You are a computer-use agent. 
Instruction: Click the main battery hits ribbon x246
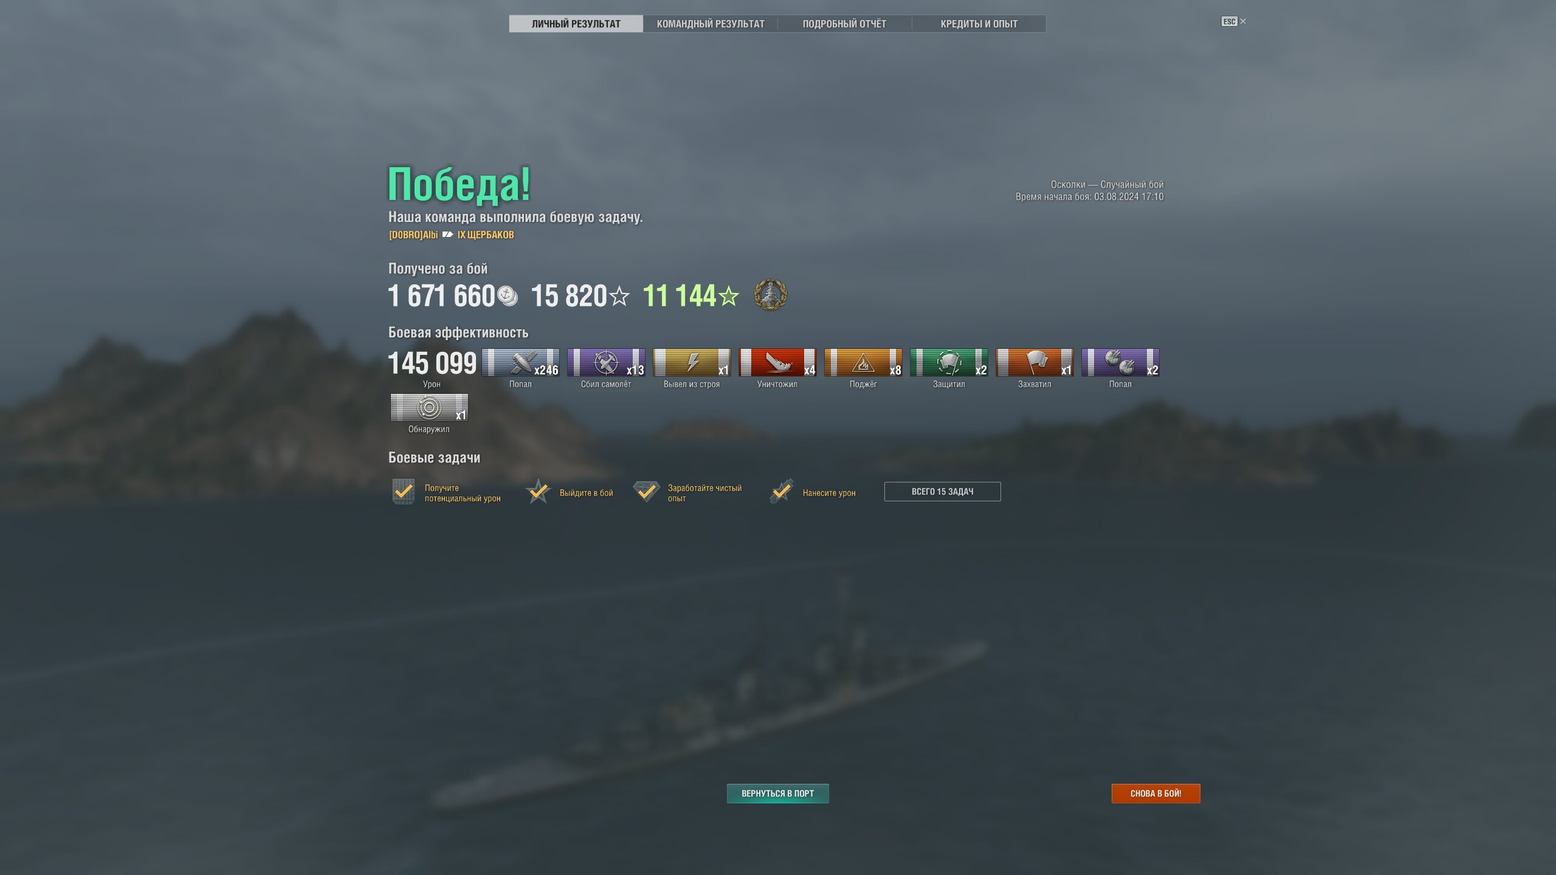[520, 362]
